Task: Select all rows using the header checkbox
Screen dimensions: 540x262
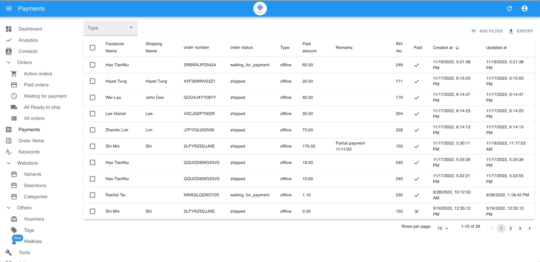Action: tap(93, 47)
